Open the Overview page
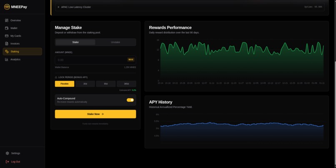 pos(22,20)
